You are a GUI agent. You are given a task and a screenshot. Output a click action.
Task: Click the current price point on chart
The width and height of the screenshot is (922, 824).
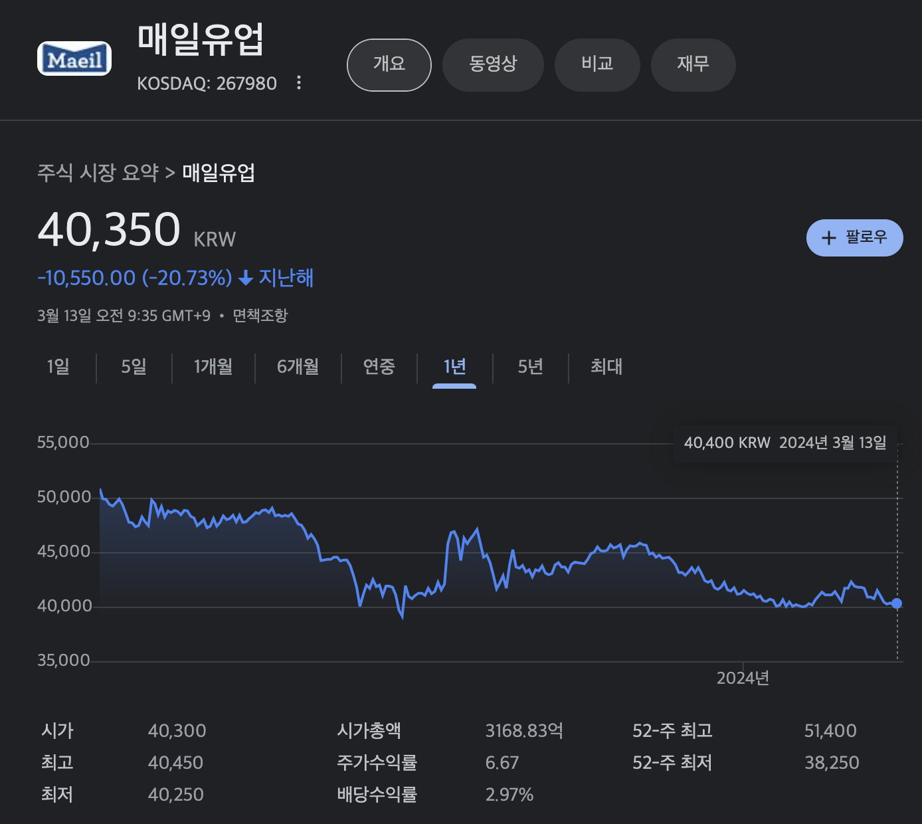897,603
